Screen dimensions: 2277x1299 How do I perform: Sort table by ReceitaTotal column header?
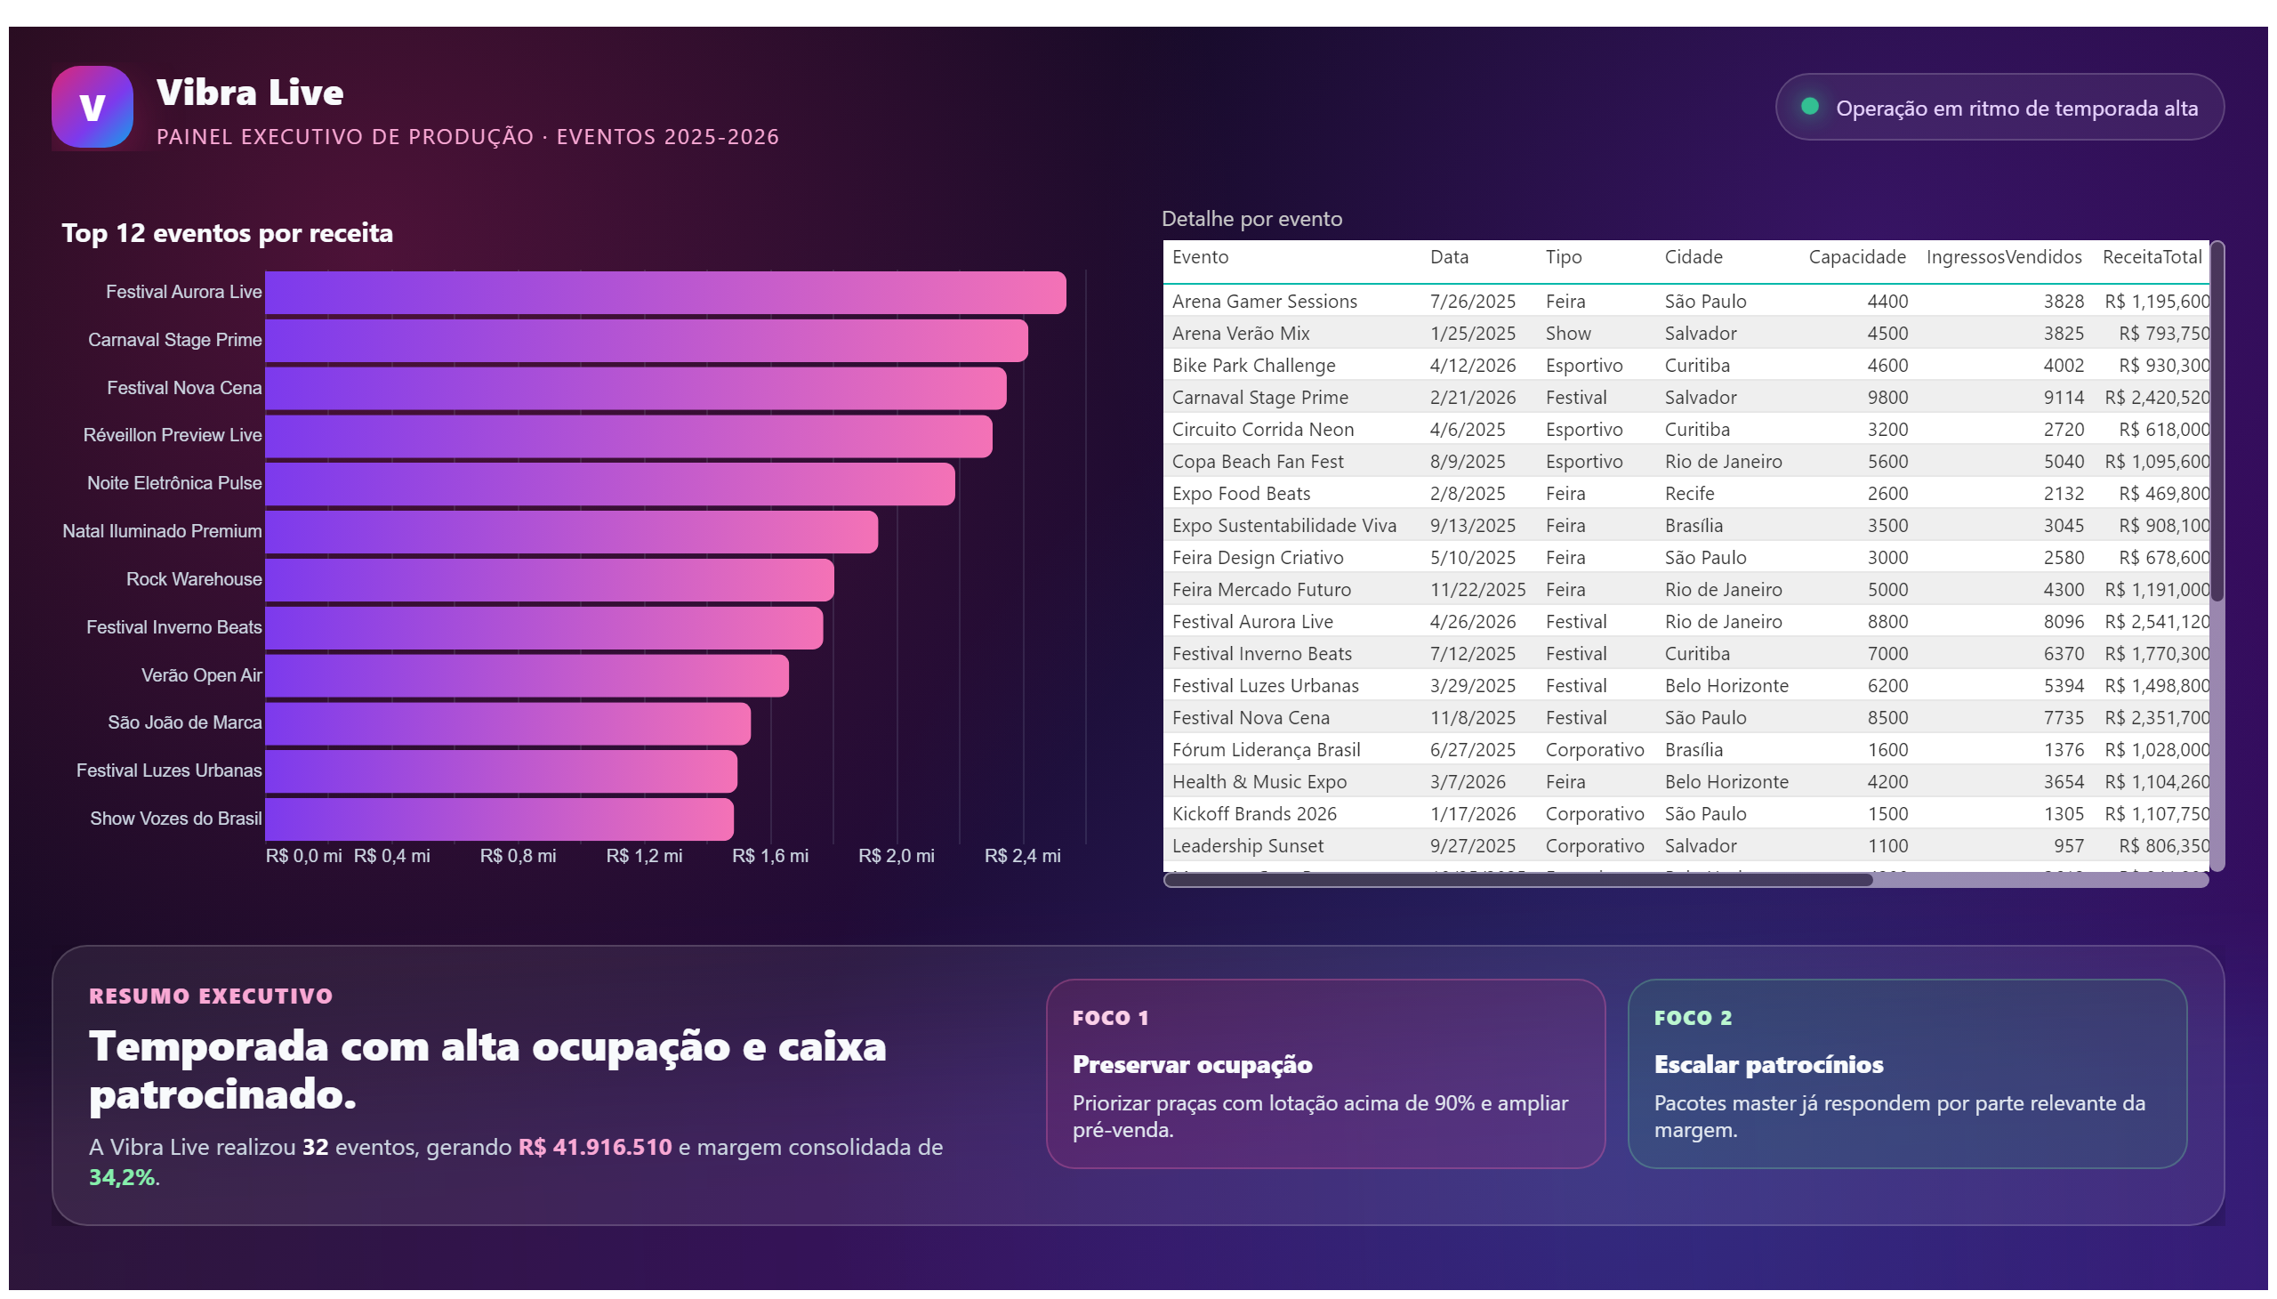point(2152,257)
